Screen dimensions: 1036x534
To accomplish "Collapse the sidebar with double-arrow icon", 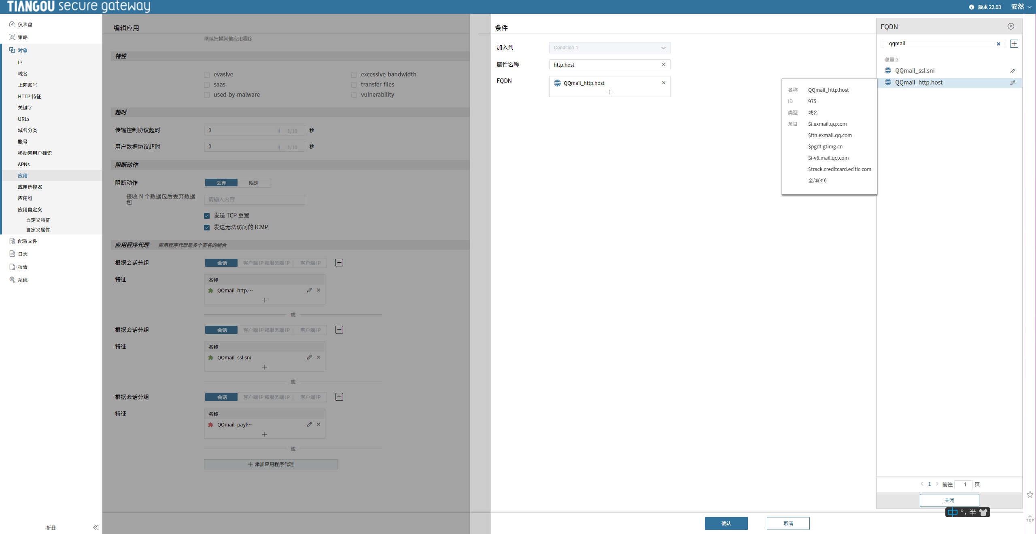I will (x=96, y=527).
